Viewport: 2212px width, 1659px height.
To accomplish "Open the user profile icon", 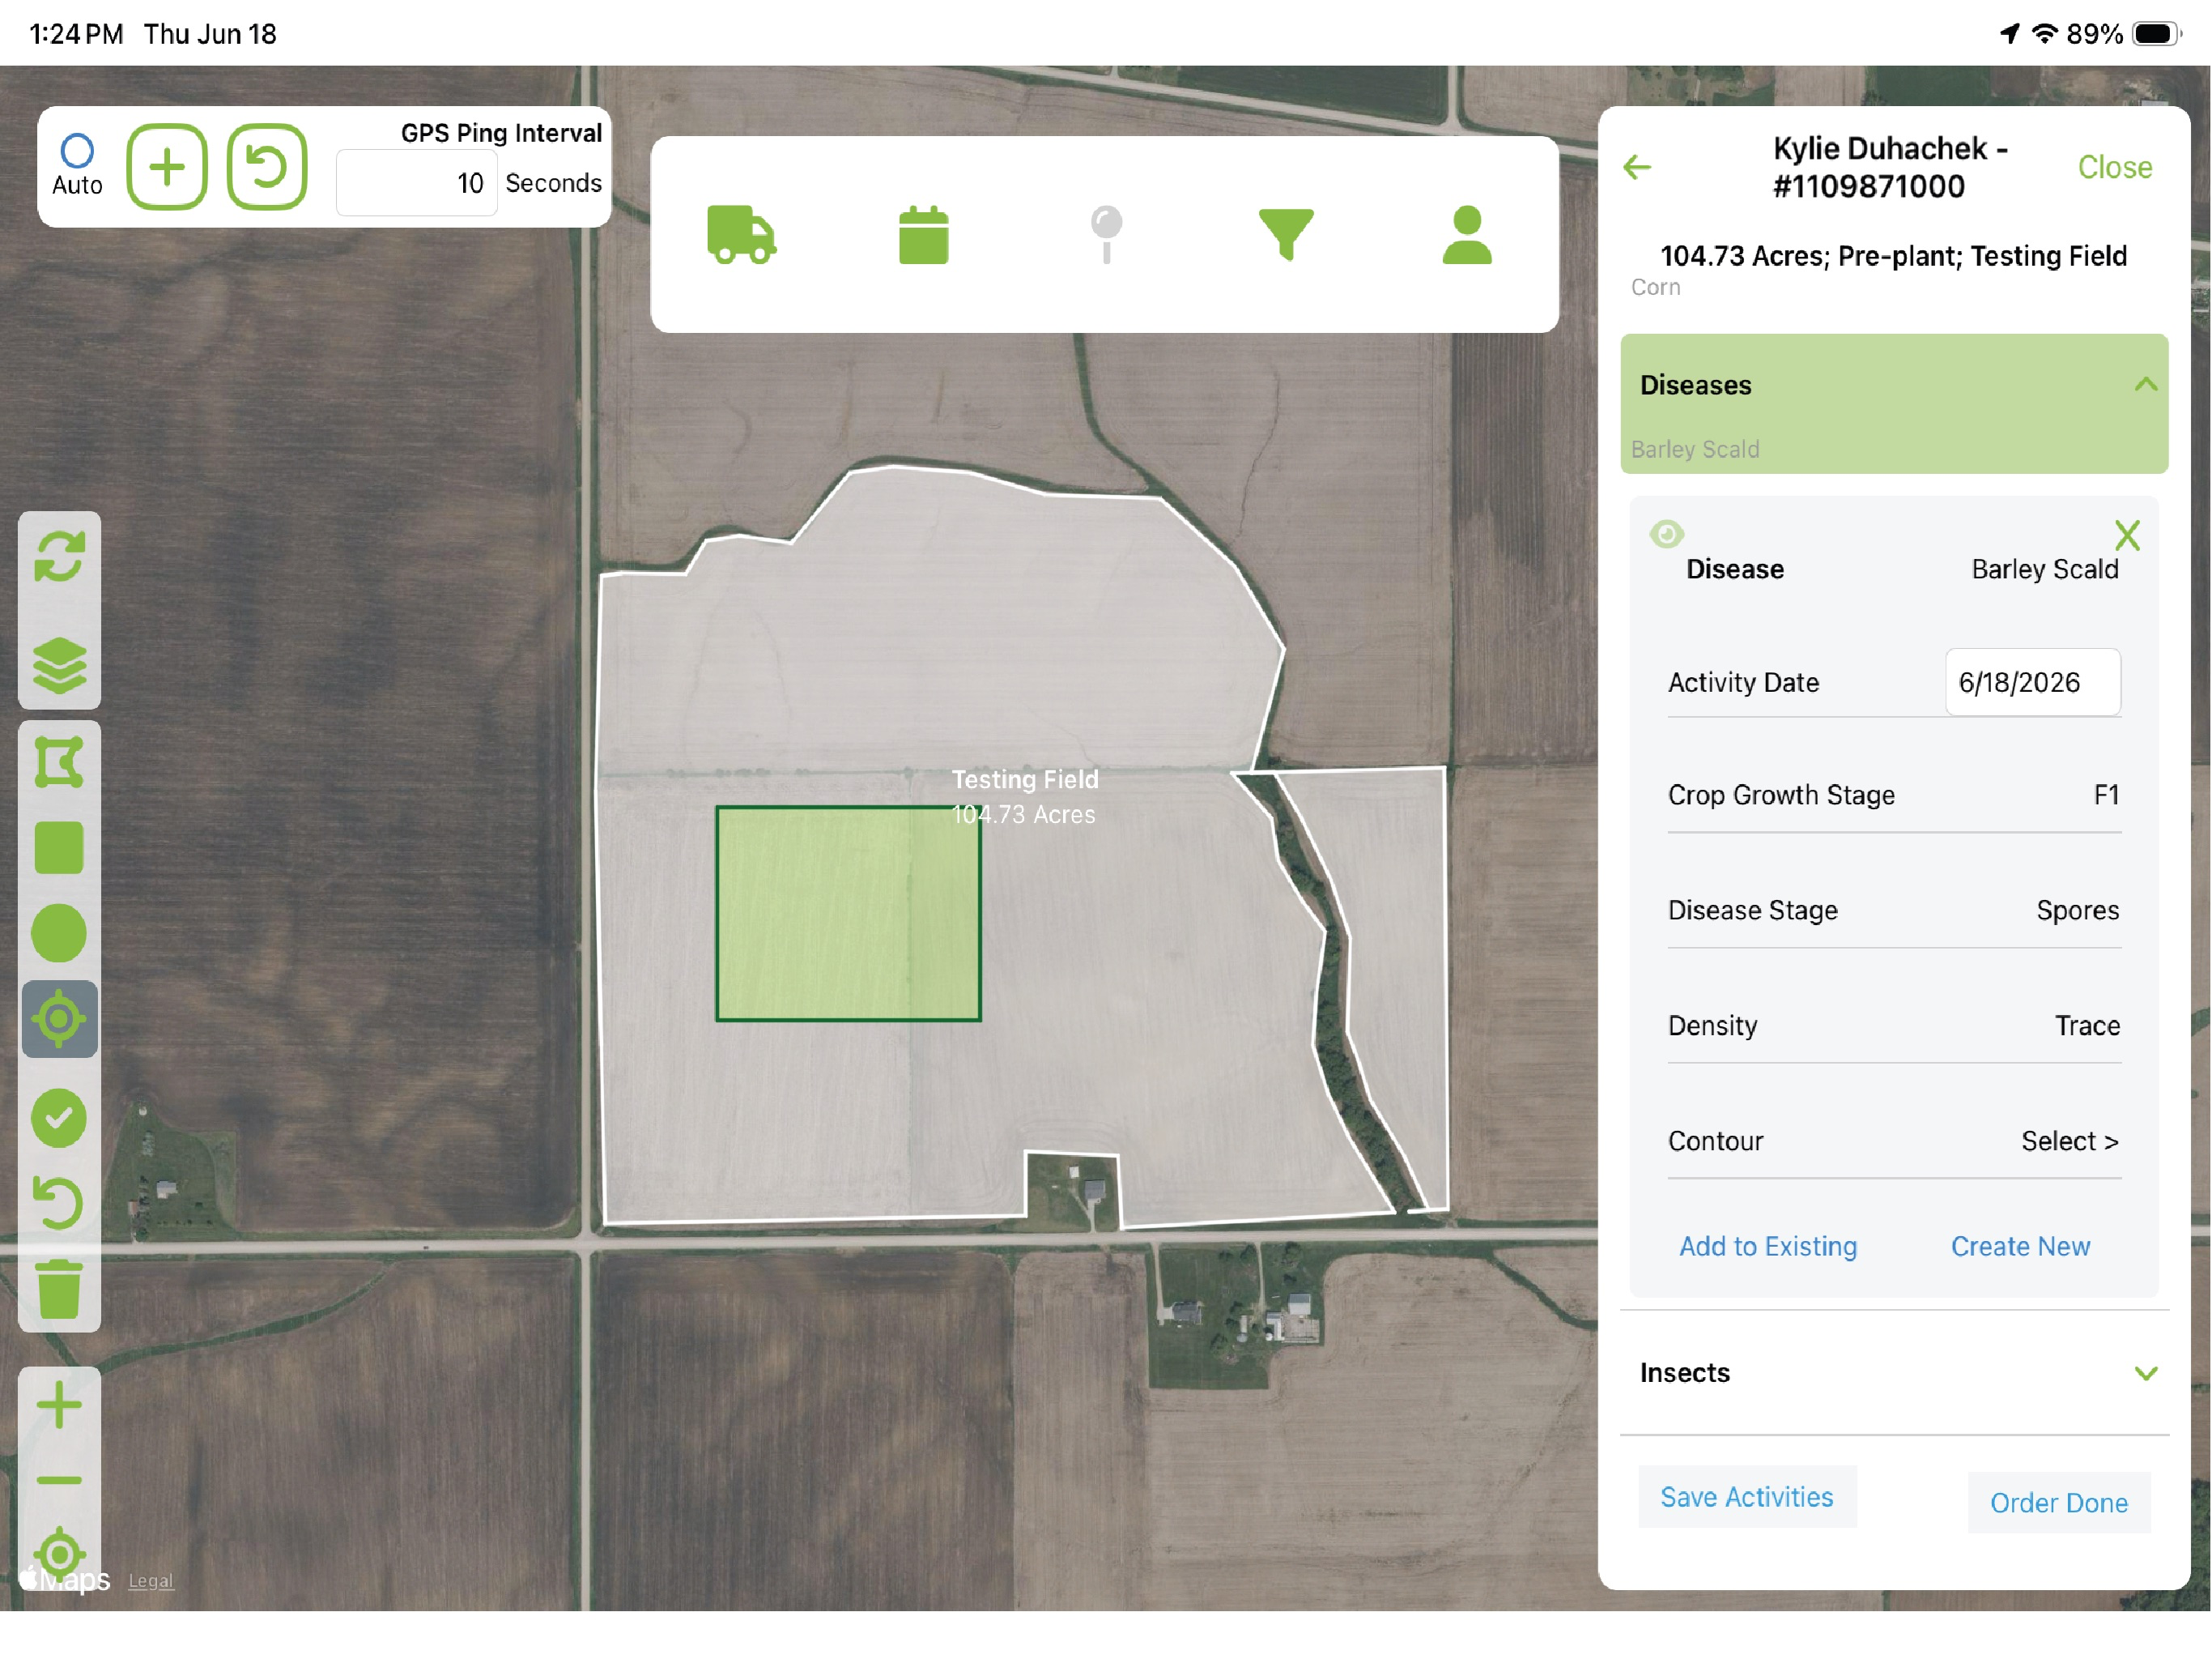I will click(1467, 235).
